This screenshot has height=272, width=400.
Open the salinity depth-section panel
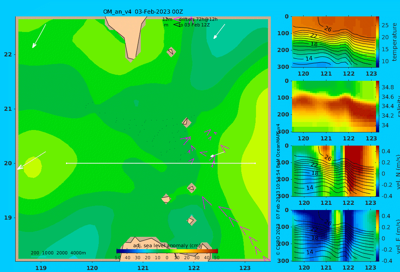(334, 106)
